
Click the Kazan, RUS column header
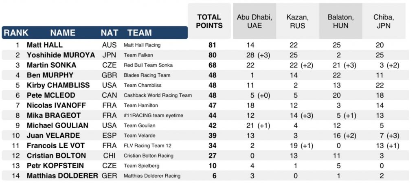(x=297, y=21)
